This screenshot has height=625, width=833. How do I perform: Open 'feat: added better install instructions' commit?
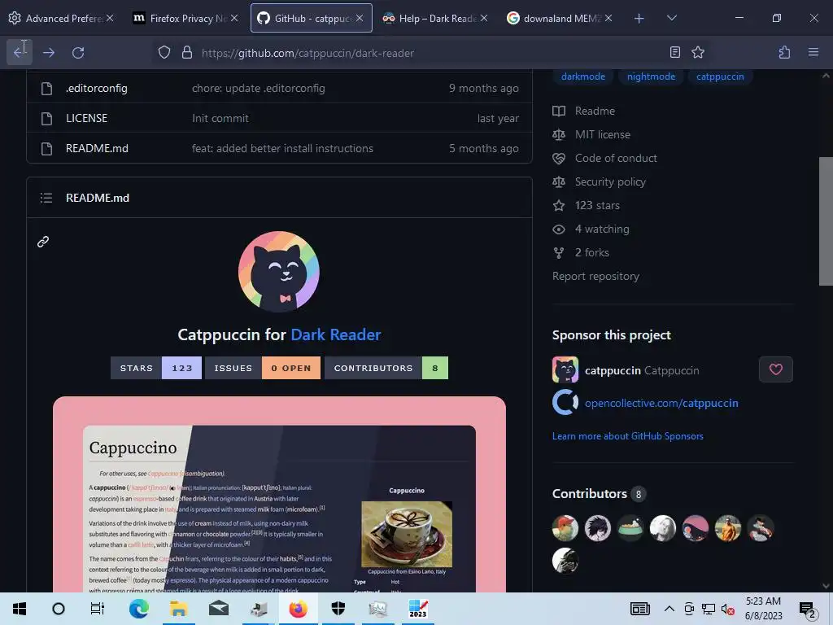tap(282, 148)
